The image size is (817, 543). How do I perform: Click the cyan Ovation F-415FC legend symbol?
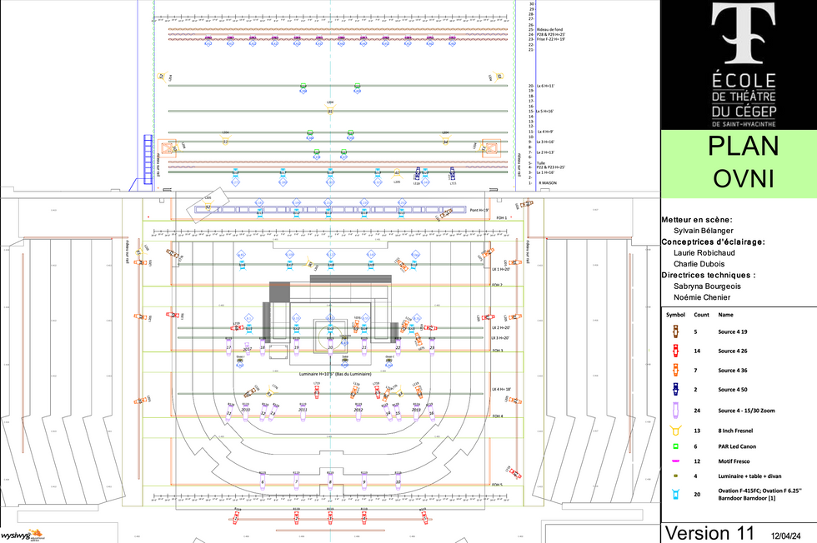point(675,494)
